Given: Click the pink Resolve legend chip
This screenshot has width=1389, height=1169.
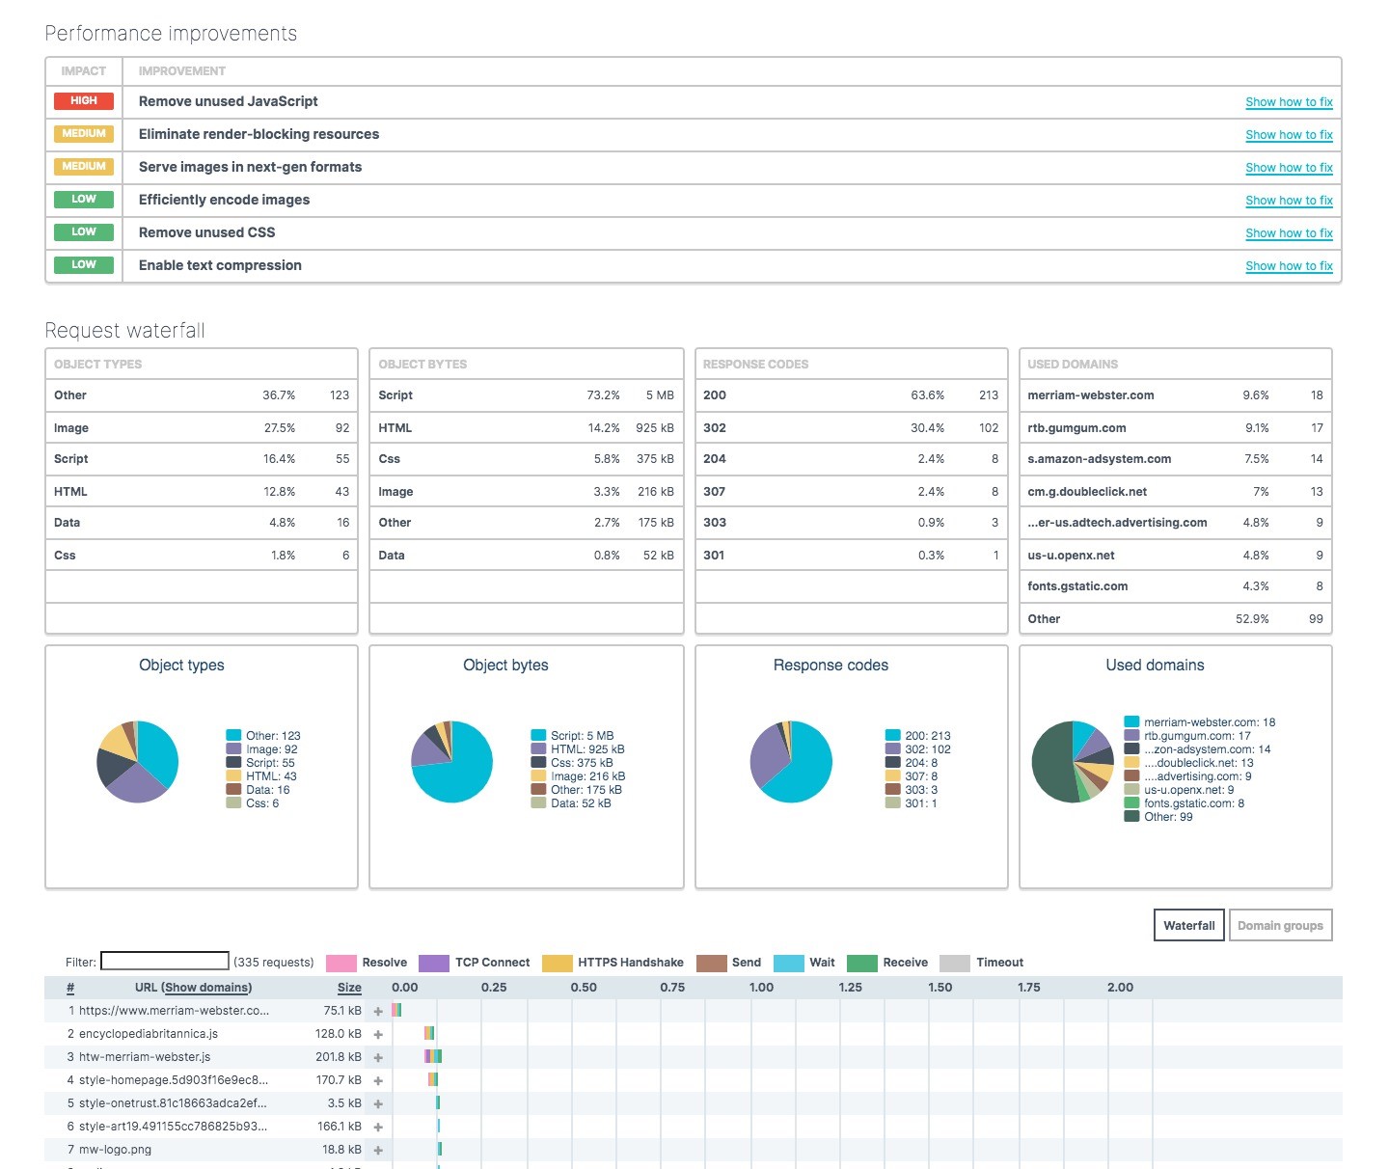Looking at the screenshot, I should 340,962.
